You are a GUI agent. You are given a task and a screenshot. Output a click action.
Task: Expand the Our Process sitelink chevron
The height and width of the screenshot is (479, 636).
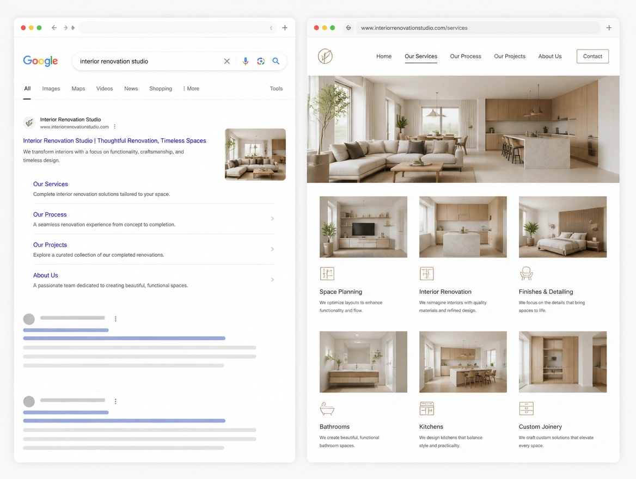pyautogui.click(x=273, y=219)
